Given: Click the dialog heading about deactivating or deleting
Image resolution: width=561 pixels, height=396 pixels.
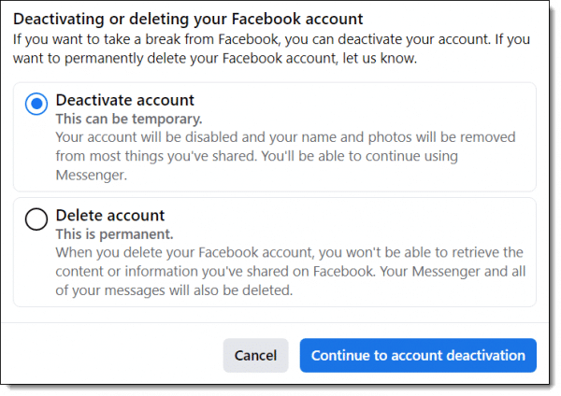Looking at the screenshot, I should click(188, 19).
